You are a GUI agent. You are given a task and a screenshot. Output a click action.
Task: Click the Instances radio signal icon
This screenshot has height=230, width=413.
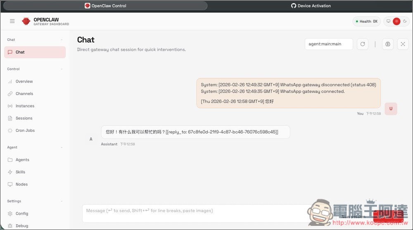[10, 106]
